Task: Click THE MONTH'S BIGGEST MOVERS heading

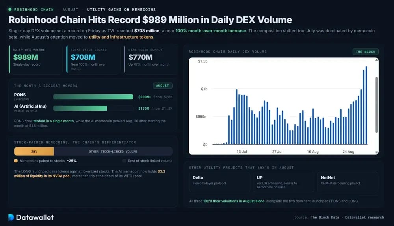Action: click(x=46, y=86)
